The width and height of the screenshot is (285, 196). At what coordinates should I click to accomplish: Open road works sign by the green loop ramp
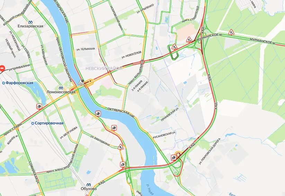point(175,47)
